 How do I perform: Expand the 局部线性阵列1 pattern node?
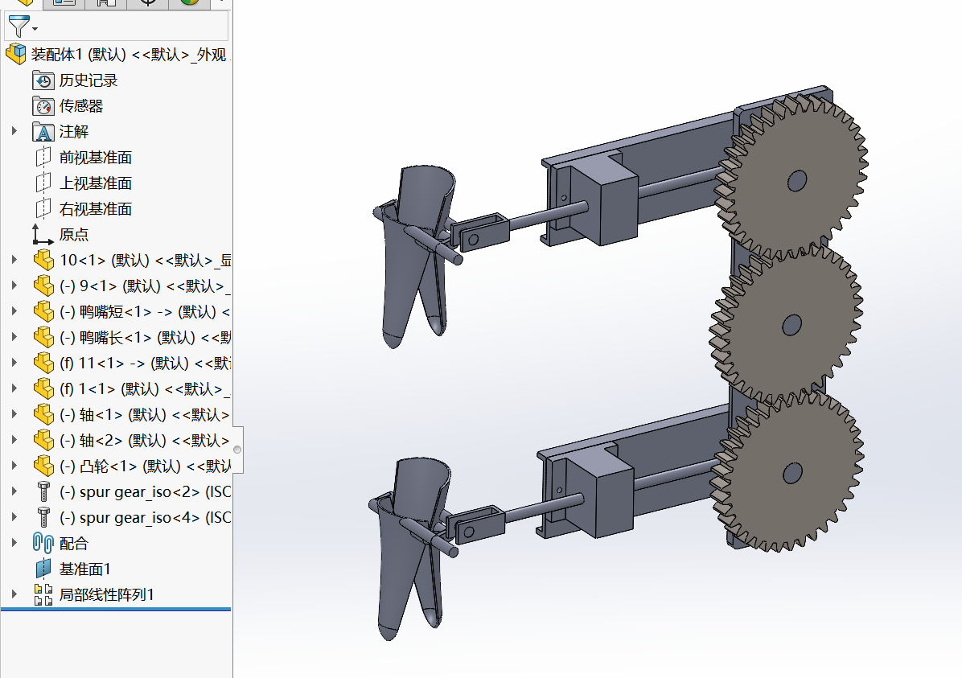14,594
